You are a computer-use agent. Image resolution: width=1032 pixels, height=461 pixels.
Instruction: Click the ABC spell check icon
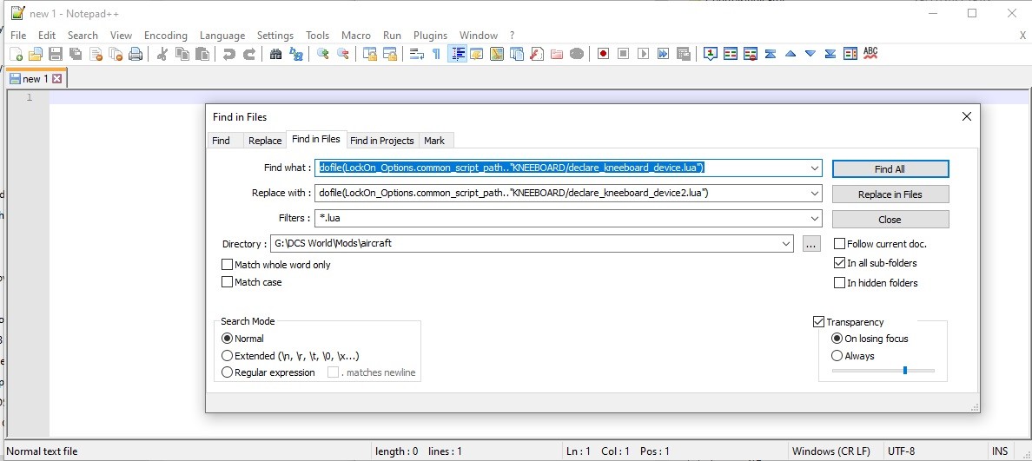pyautogui.click(x=870, y=54)
